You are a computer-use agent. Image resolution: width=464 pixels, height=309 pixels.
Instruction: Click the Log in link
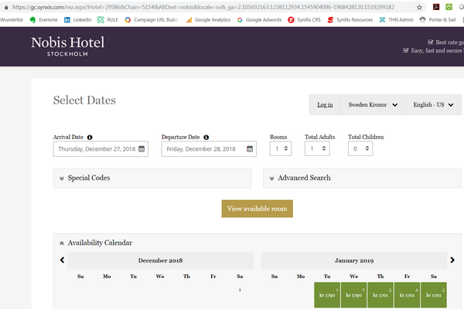pyautogui.click(x=325, y=105)
